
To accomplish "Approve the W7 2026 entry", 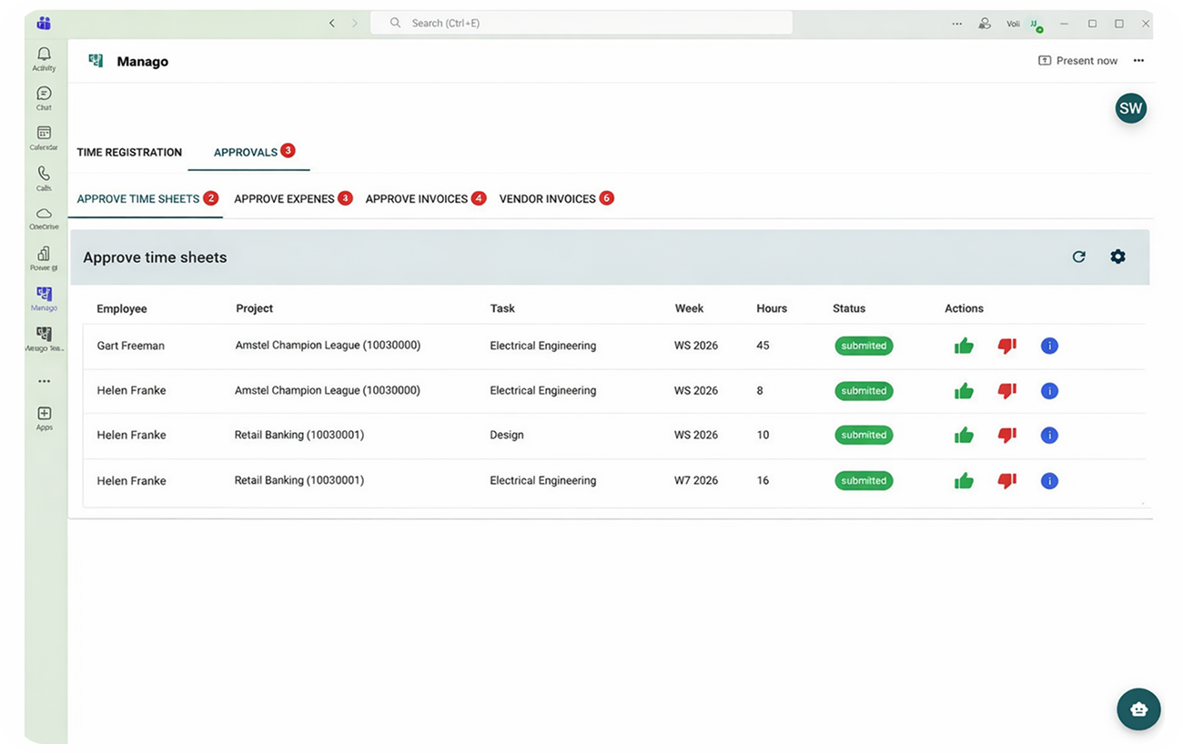I will (x=964, y=480).
